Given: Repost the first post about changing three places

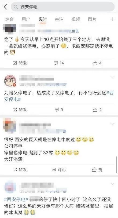Looking at the screenshot, I should (x=20, y=63).
